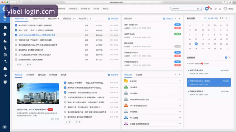Open PNG-图片 file row
Image resolution: width=236 pixels, height=132 pixels.
(152, 93)
